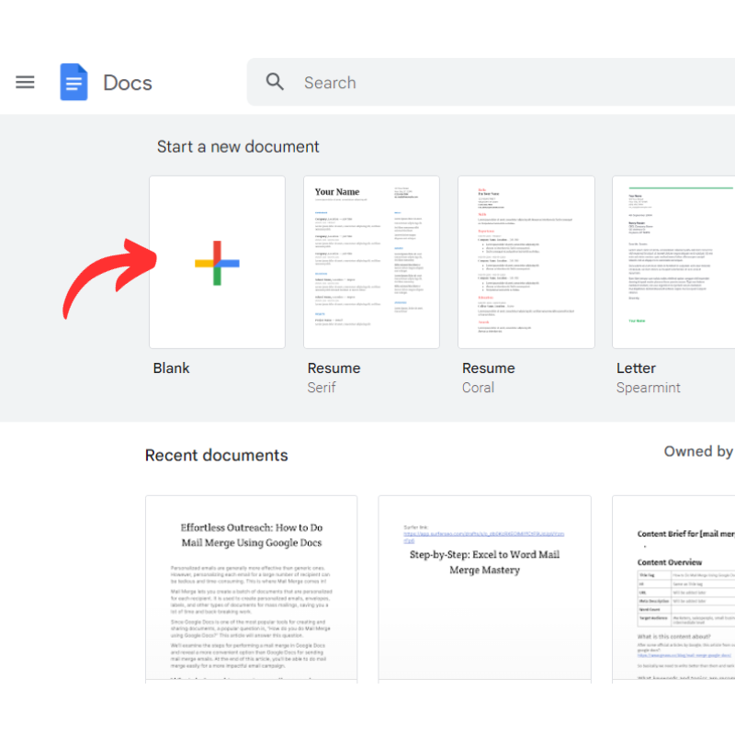This screenshot has width=735, height=735.
Task: Click the Spearmint template subtitle
Action: click(x=648, y=388)
